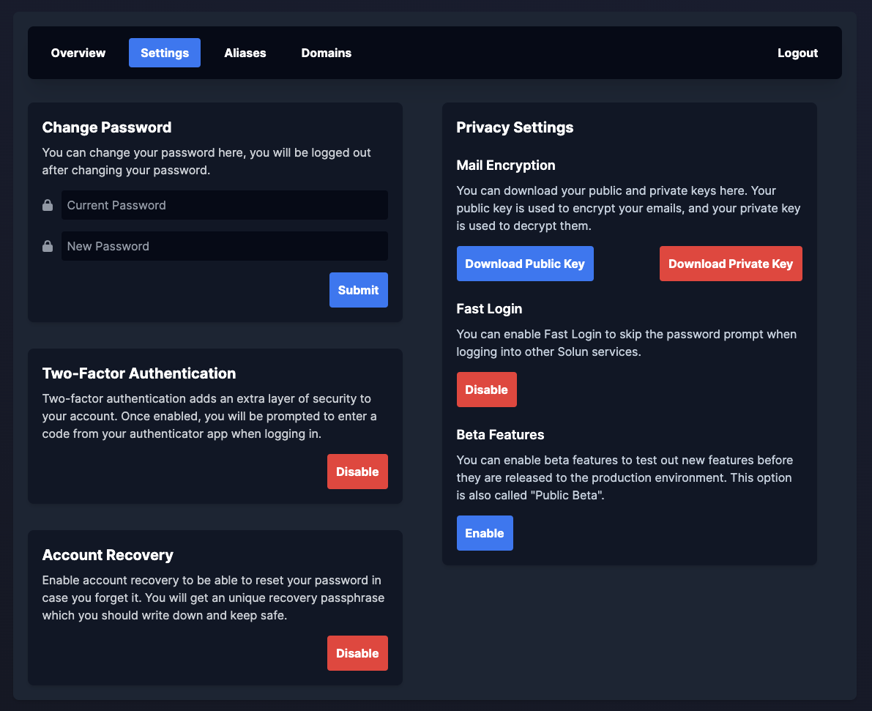This screenshot has height=711, width=872.
Task: Click the Account Recovery heading
Action: (108, 555)
